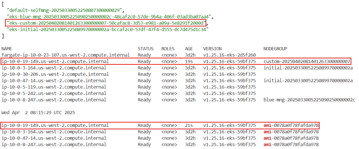359x149 pixels.
Task: Click the ROLES column header
Action: coord(168,49)
